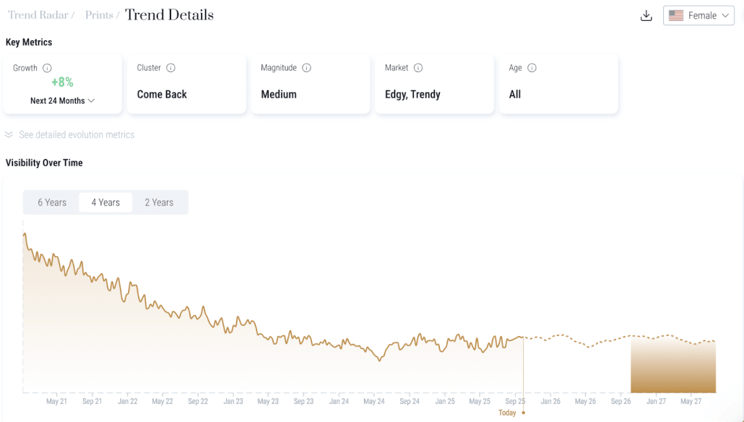Click the shaded forecast area near Jan 27

point(672,365)
